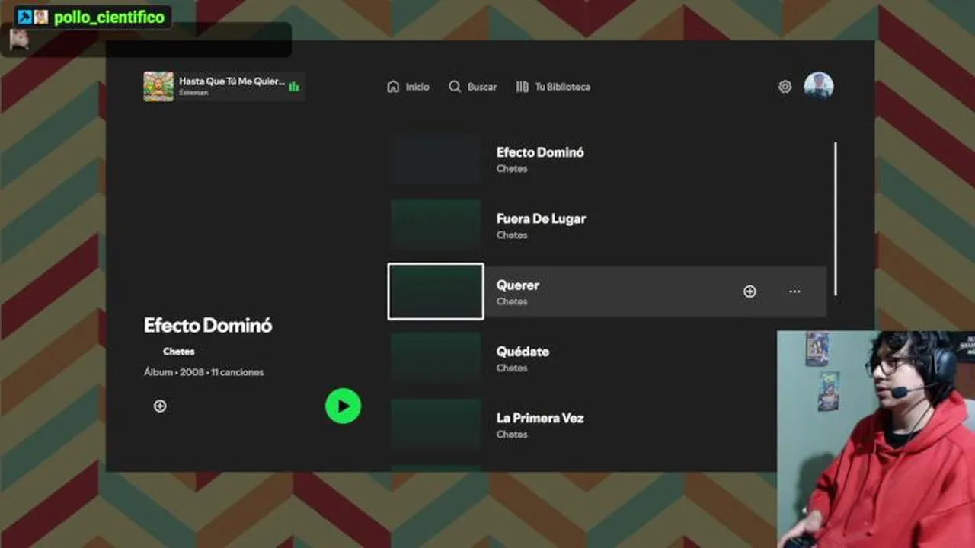Image resolution: width=975 pixels, height=548 pixels.
Task: Click the Tu Biblioteca library icon
Action: coord(522,87)
